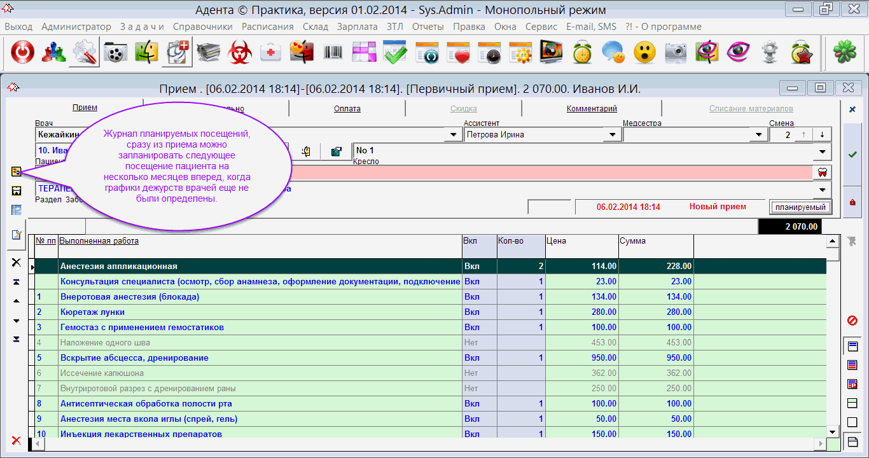
Task: Toggle Нет for Иссечение капюшона row
Action: click(x=471, y=373)
